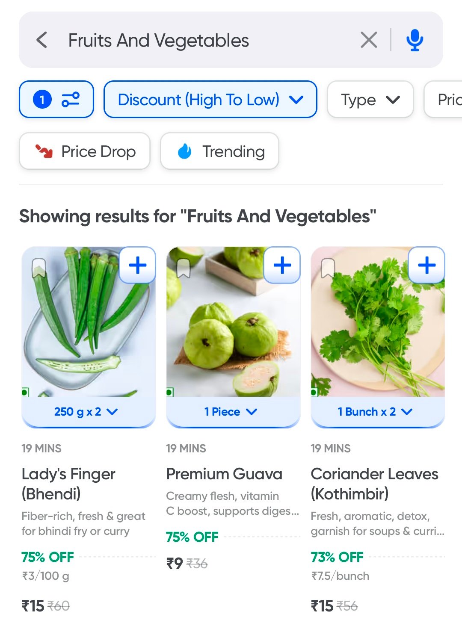Bookmark the Lady's Finger product

pos(39,268)
